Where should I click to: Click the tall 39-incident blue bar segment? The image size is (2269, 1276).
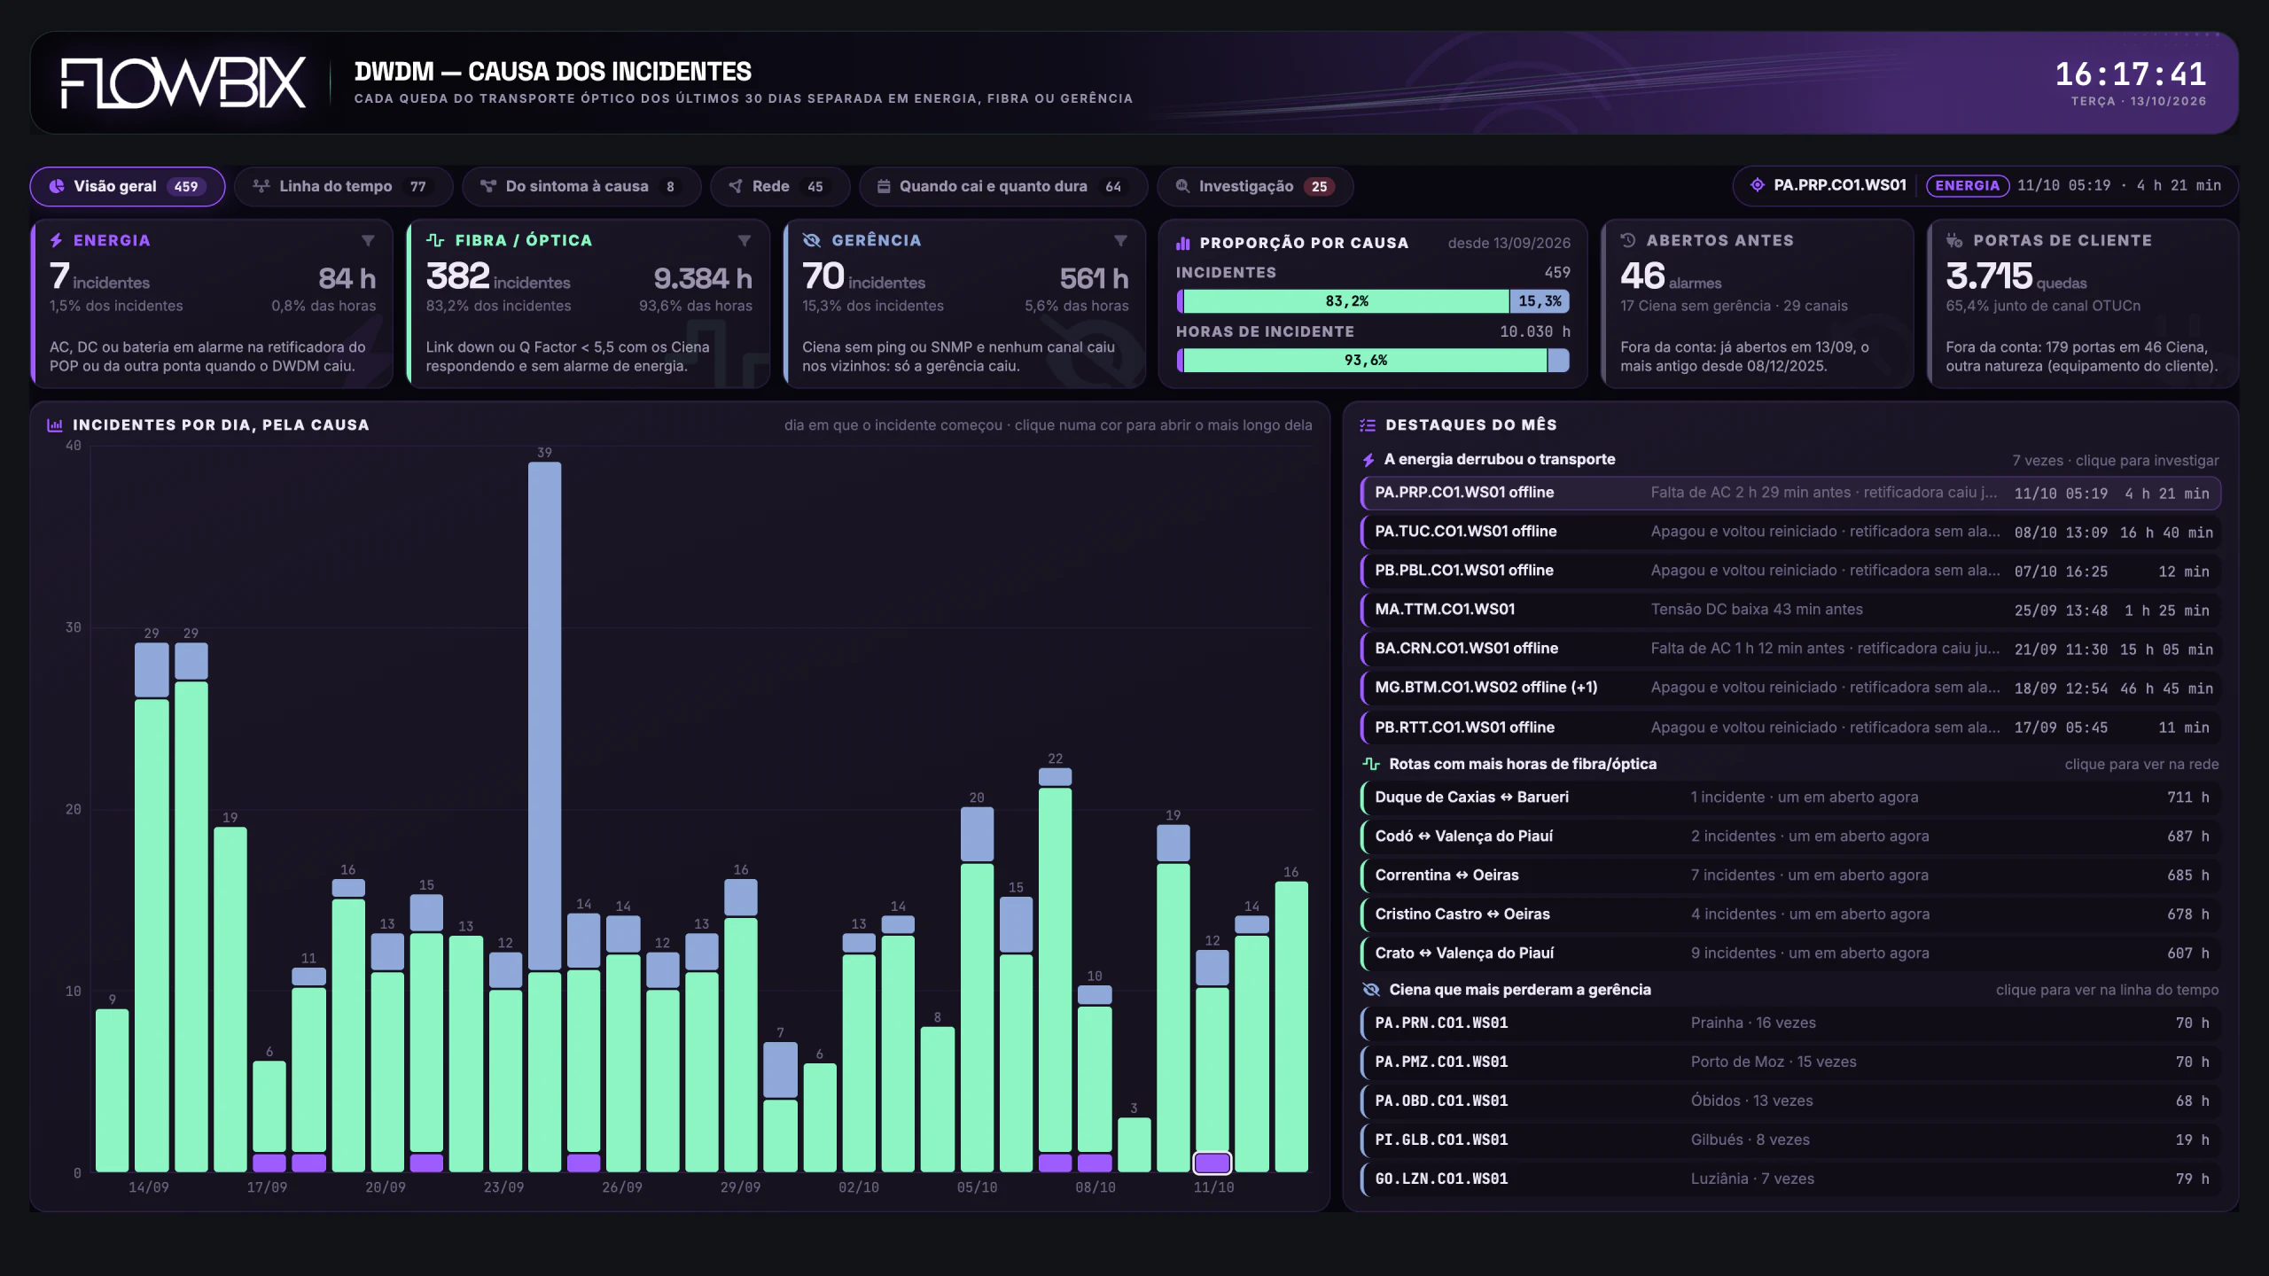coord(544,715)
